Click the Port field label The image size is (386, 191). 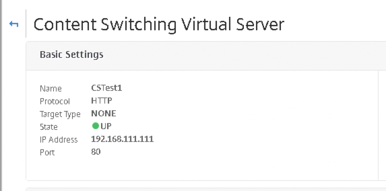(47, 152)
